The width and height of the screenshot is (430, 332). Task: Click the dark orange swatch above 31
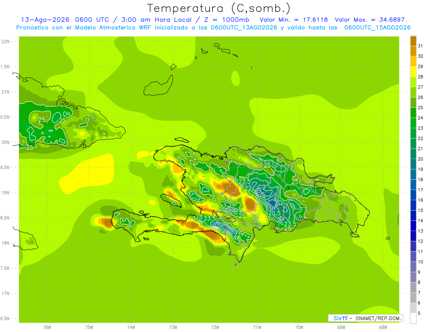click(413, 40)
